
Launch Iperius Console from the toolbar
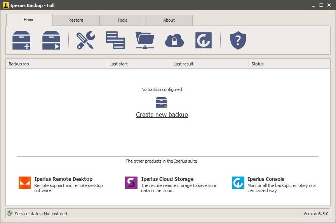[x=204, y=40]
